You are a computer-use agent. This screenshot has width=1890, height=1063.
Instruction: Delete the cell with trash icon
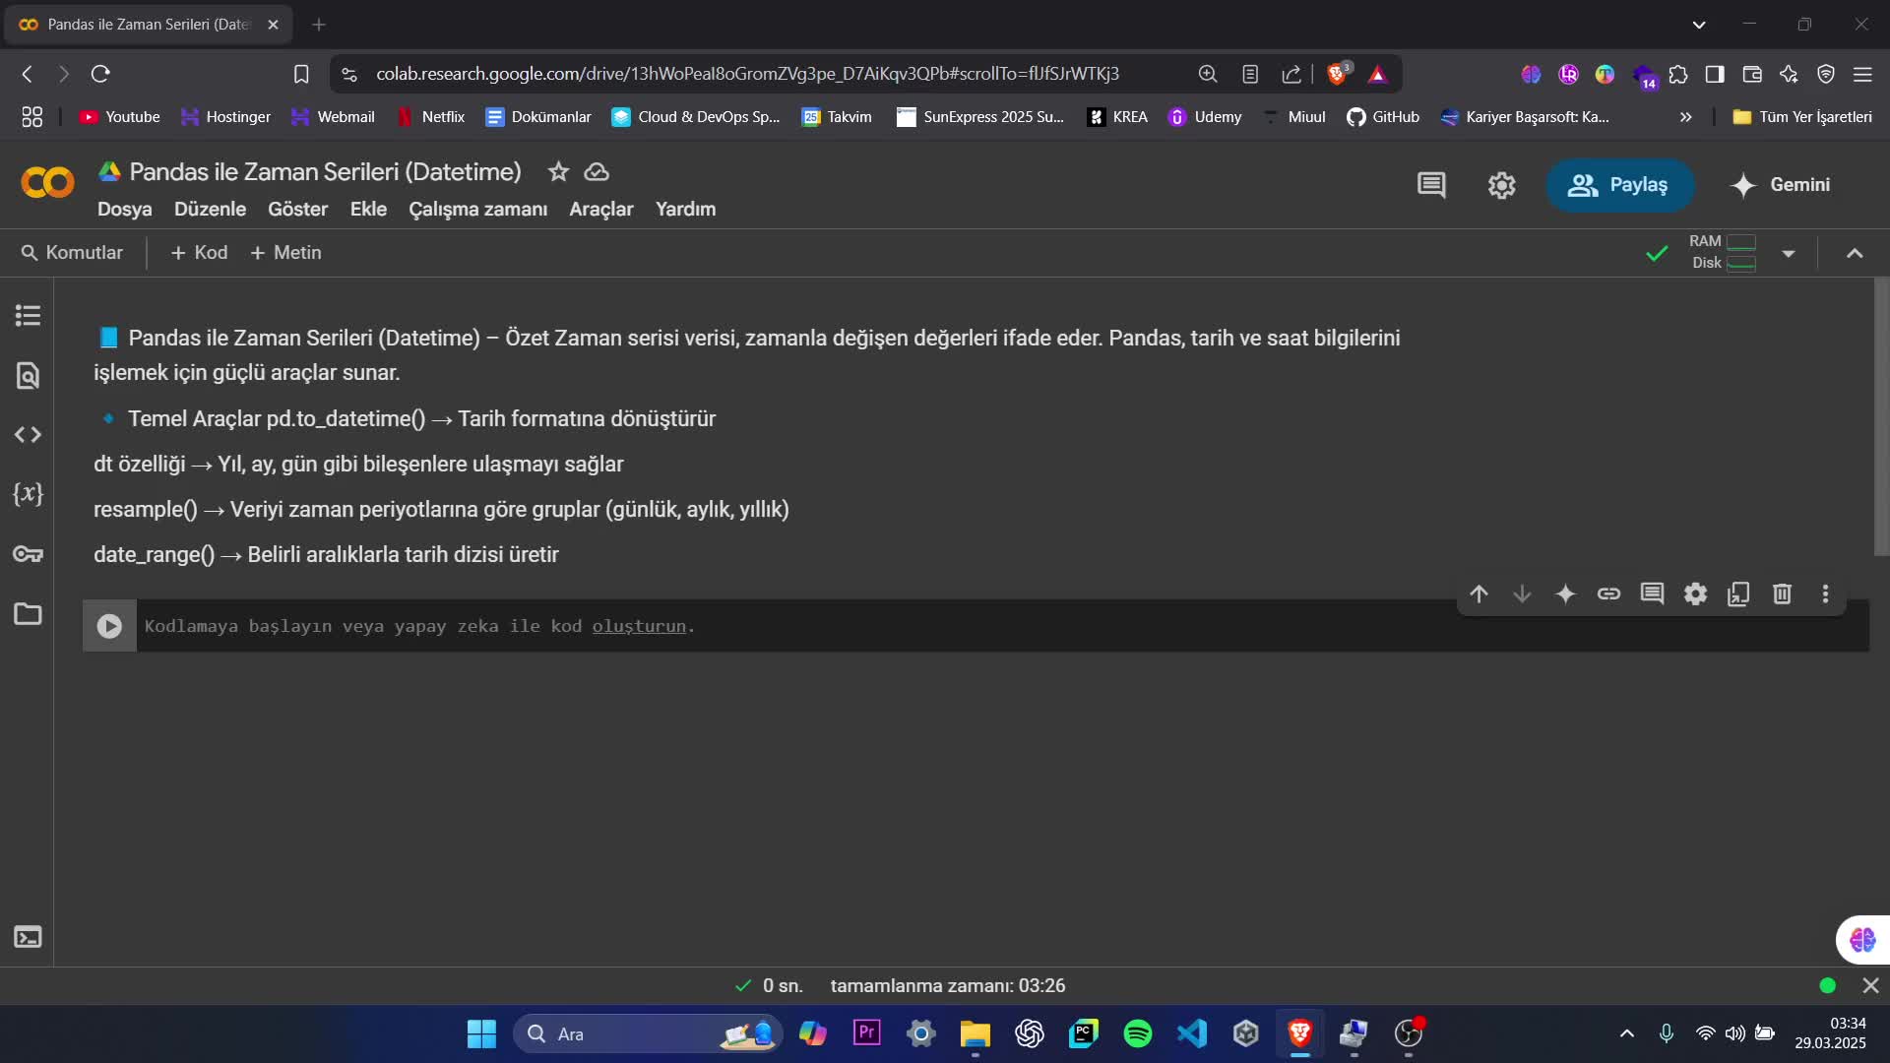pyautogui.click(x=1782, y=594)
